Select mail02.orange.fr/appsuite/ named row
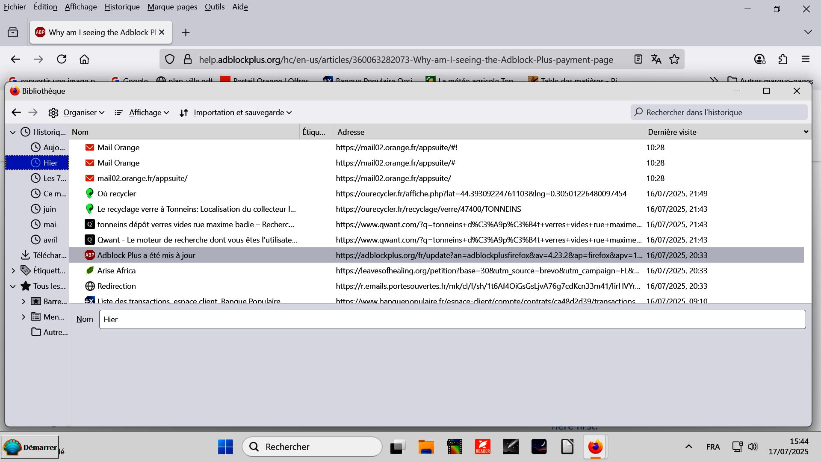The image size is (821, 462). click(436, 178)
